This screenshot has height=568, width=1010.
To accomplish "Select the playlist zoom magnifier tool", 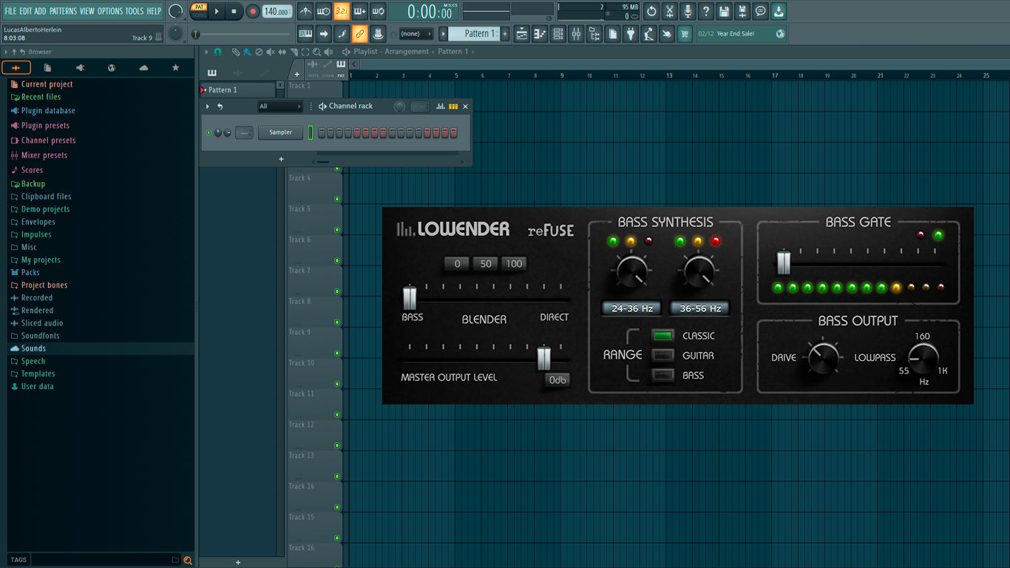I will pyautogui.click(x=316, y=52).
